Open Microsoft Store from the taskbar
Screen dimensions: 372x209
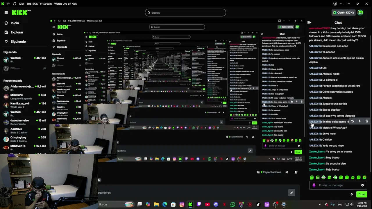pyautogui.click(x=173, y=204)
